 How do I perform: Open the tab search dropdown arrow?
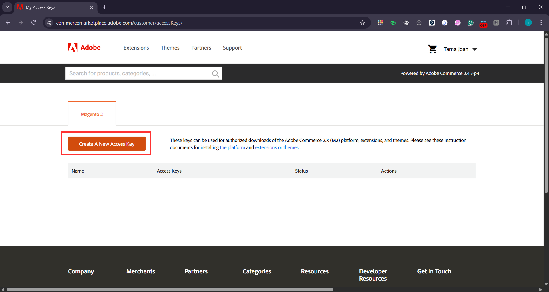click(x=7, y=7)
